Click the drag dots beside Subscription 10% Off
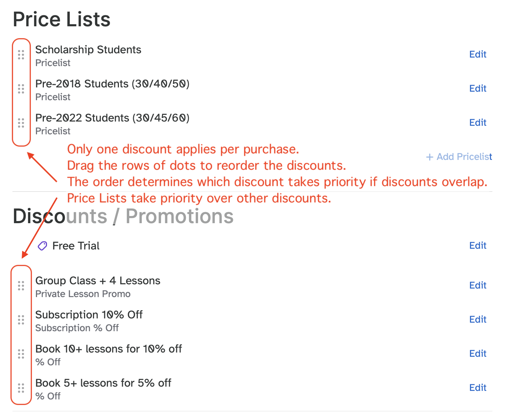512x414 pixels. coord(21,319)
